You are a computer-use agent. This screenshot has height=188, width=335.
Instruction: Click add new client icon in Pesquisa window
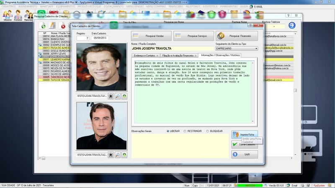tap(43, 26)
